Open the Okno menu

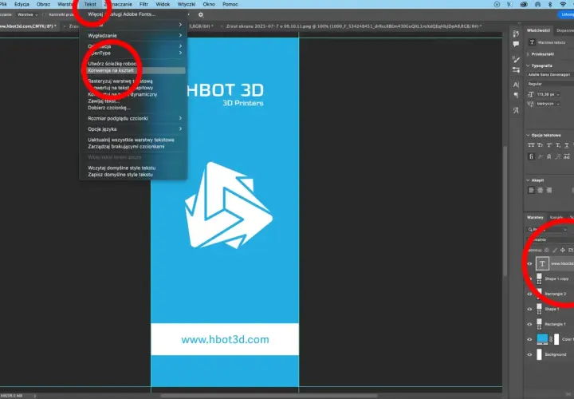(x=209, y=5)
